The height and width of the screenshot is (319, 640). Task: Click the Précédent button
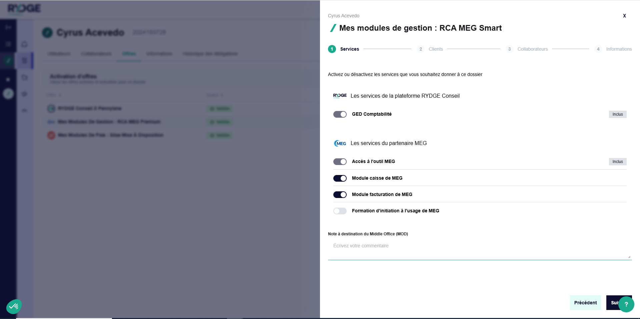[585, 303]
